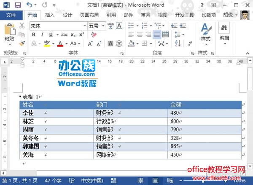Toggle superscript formatting
This screenshot has width=253, height=185.
(81, 34)
